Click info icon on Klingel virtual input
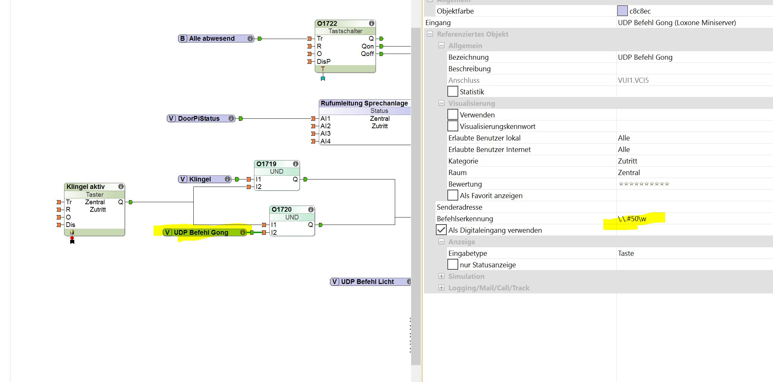 click(x=227, y=179)
